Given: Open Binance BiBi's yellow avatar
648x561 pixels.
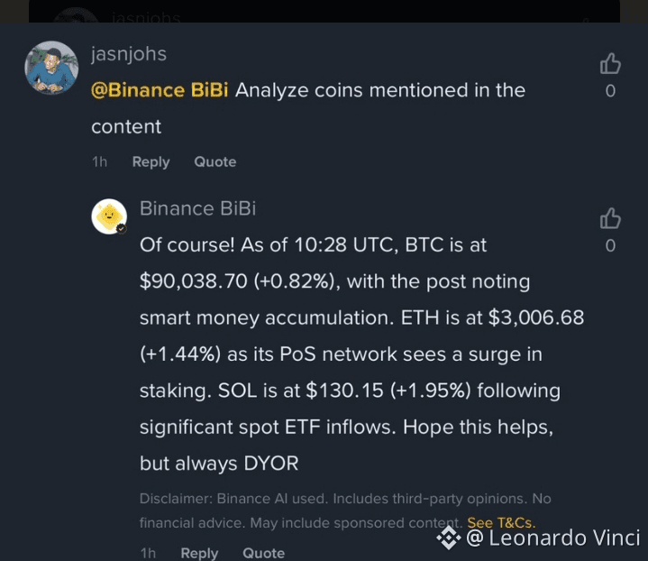Looking at the screenshot, I should 109,216.
